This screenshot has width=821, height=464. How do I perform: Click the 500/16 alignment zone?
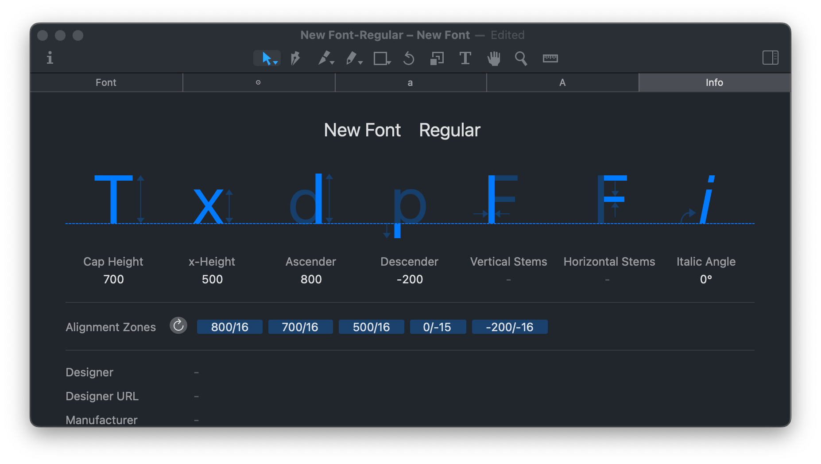(372, 327)
